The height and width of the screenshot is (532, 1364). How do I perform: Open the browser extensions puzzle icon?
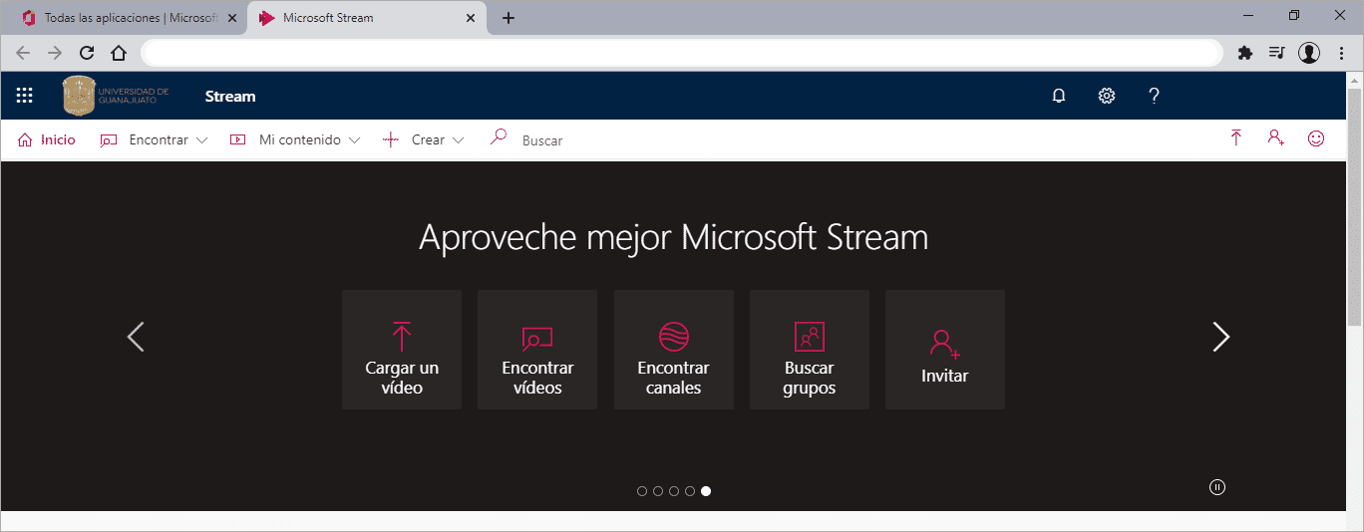pyautogui.click(x=1245, y=53)
